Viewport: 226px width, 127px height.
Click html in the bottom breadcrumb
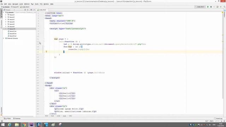pyautogui.click(x=47, y=116)
